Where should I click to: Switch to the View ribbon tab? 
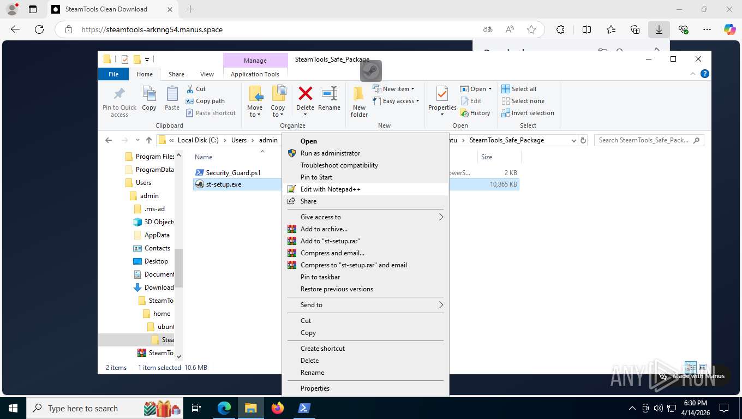[207, 74]
